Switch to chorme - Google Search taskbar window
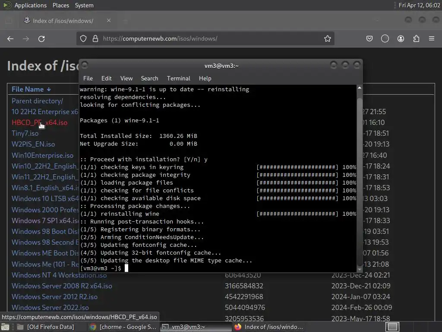 pos(123,327)
